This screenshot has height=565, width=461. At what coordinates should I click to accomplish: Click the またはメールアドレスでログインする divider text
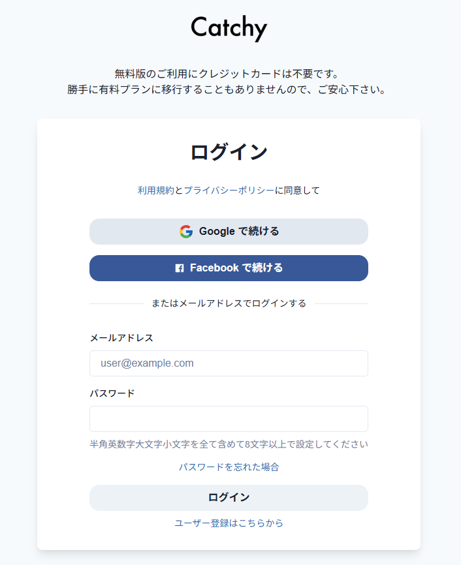[x=229, y=303]
